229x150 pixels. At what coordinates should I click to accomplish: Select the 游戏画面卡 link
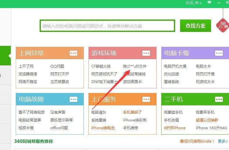click(132, 82)
